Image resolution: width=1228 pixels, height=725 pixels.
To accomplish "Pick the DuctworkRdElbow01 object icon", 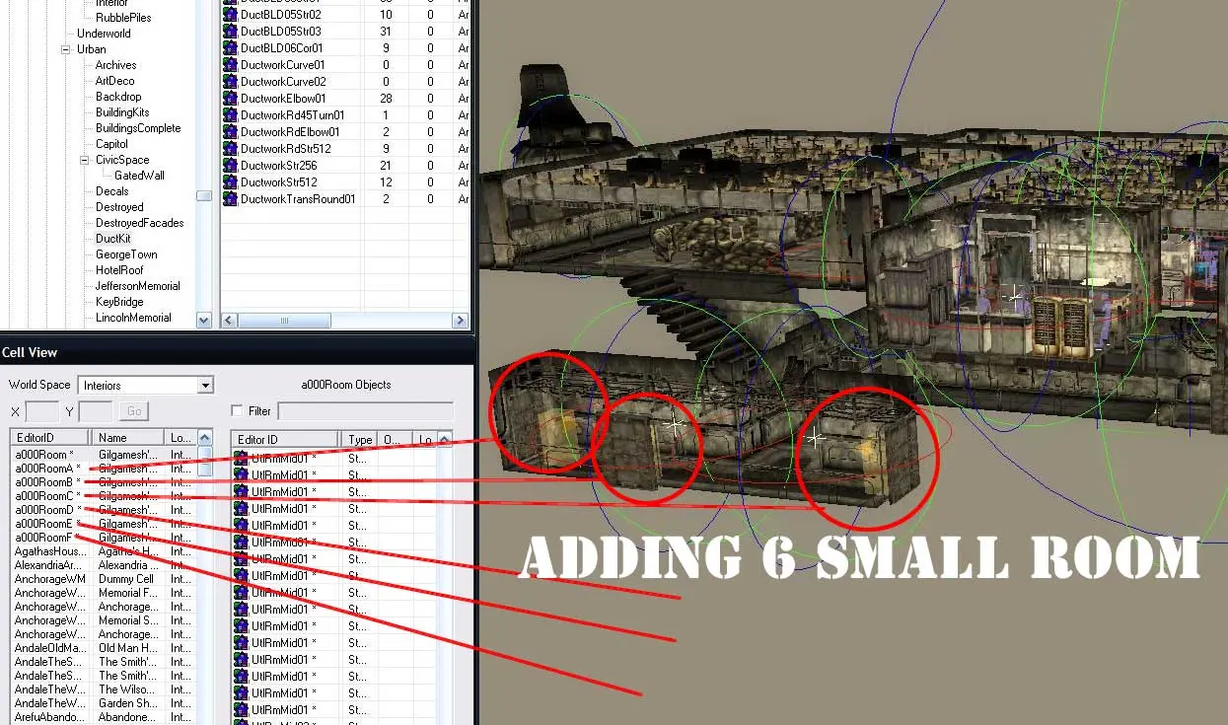I will coord(230,132).
